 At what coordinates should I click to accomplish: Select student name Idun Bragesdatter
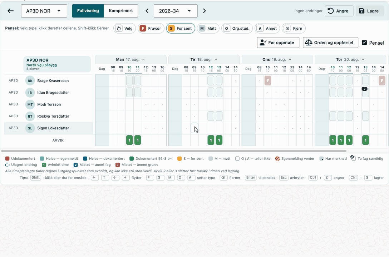53,93
